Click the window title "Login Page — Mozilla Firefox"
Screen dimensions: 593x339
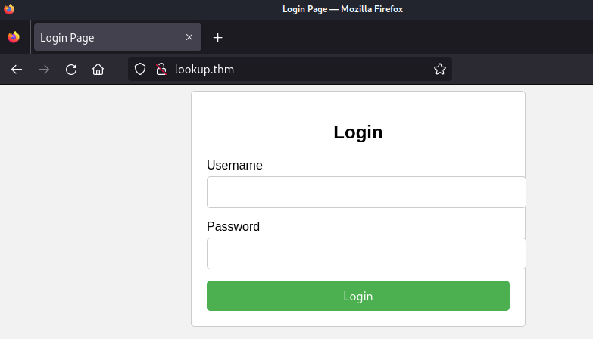(342, 9)
